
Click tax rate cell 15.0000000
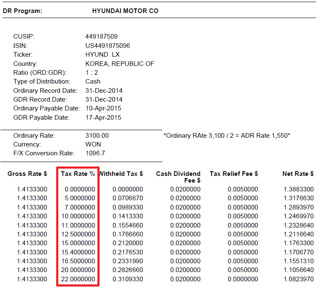pyautogui.click(x=78, y=243)
